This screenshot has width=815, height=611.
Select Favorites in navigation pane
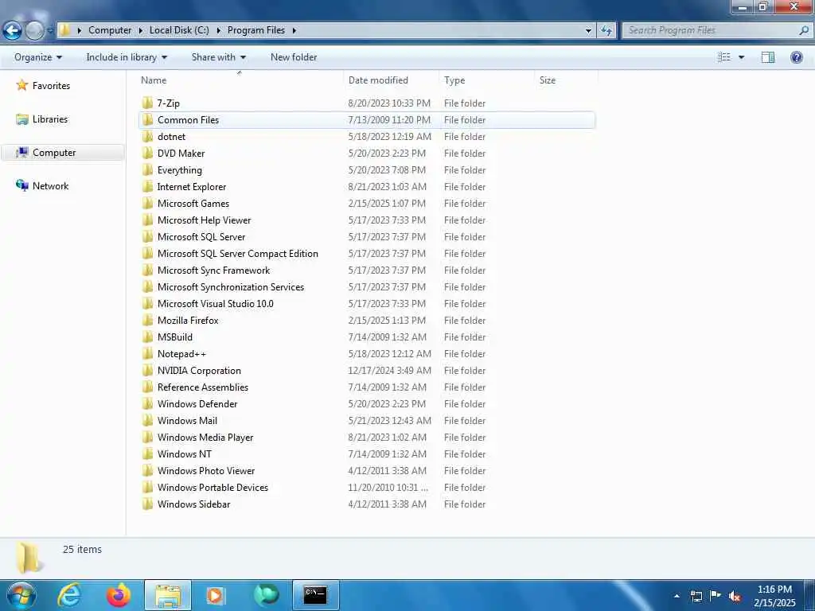pyautogui.click(x=51, y=86)
